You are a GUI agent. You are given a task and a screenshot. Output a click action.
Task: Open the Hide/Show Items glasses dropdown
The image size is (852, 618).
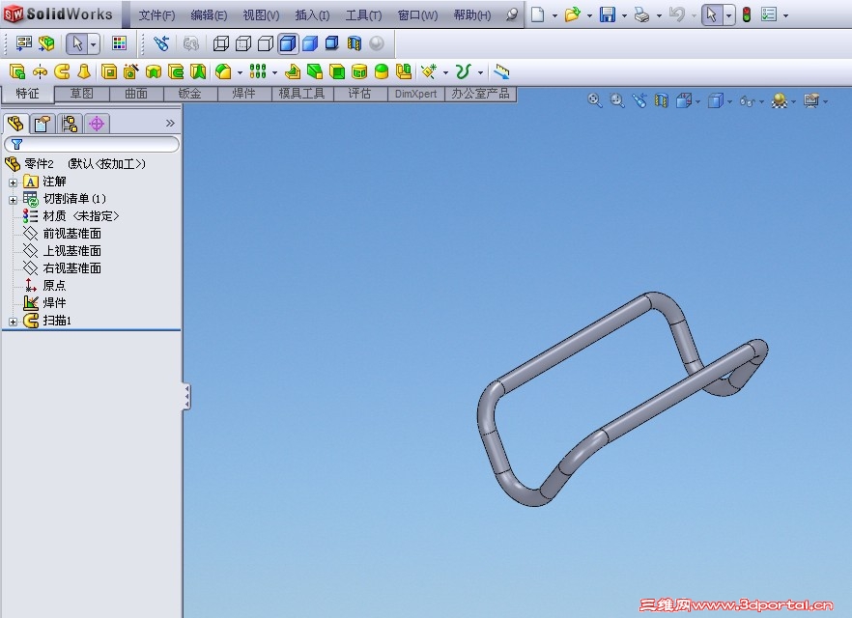[x=761, y=101]
